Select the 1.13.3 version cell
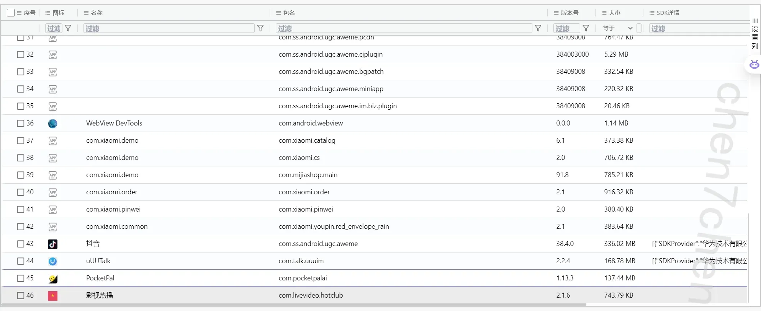This screenshot has width=761, height=311. click(565, 278)
